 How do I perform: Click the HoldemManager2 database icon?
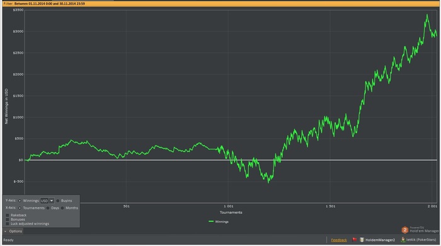pyautogui.click(x=362, y=240)
